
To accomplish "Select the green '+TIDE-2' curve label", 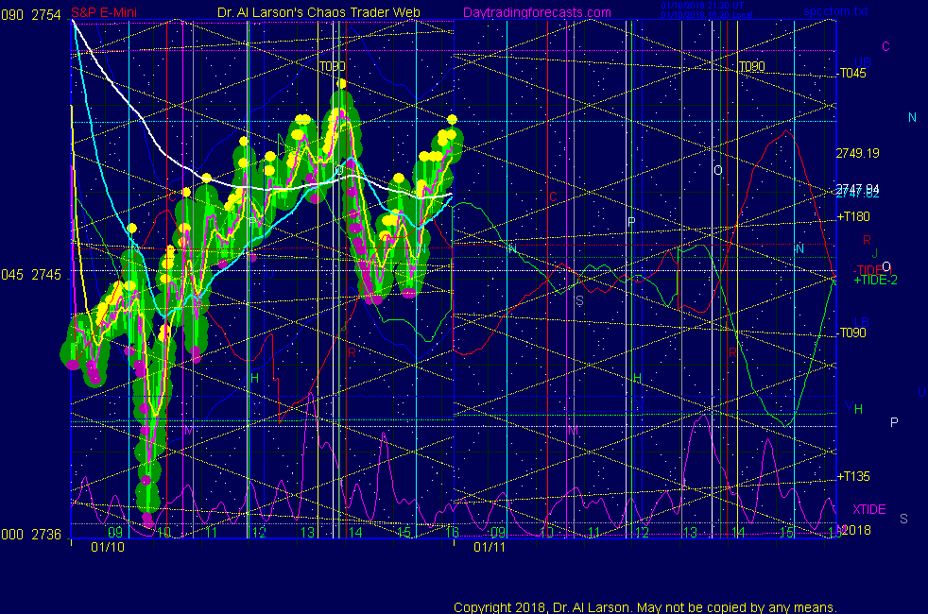I will [x=875, y=281].
